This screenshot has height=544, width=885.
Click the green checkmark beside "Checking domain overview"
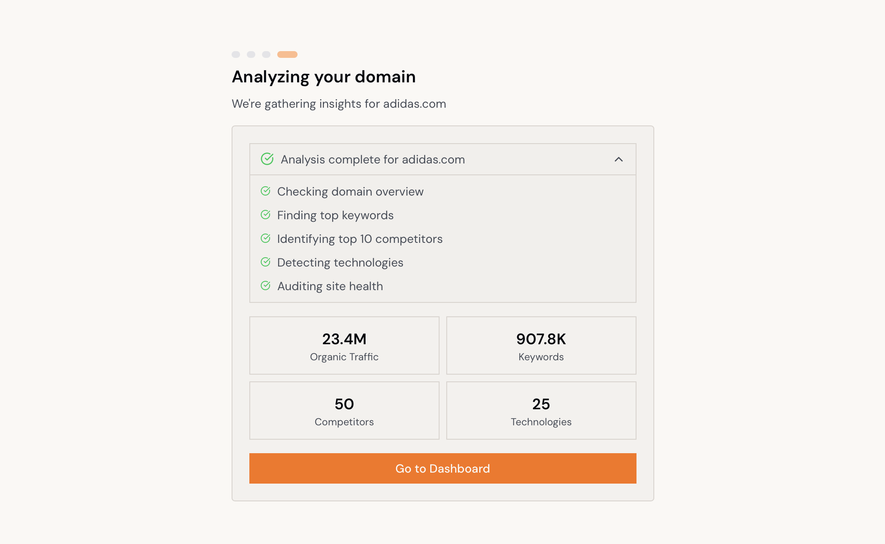(266, 191)
